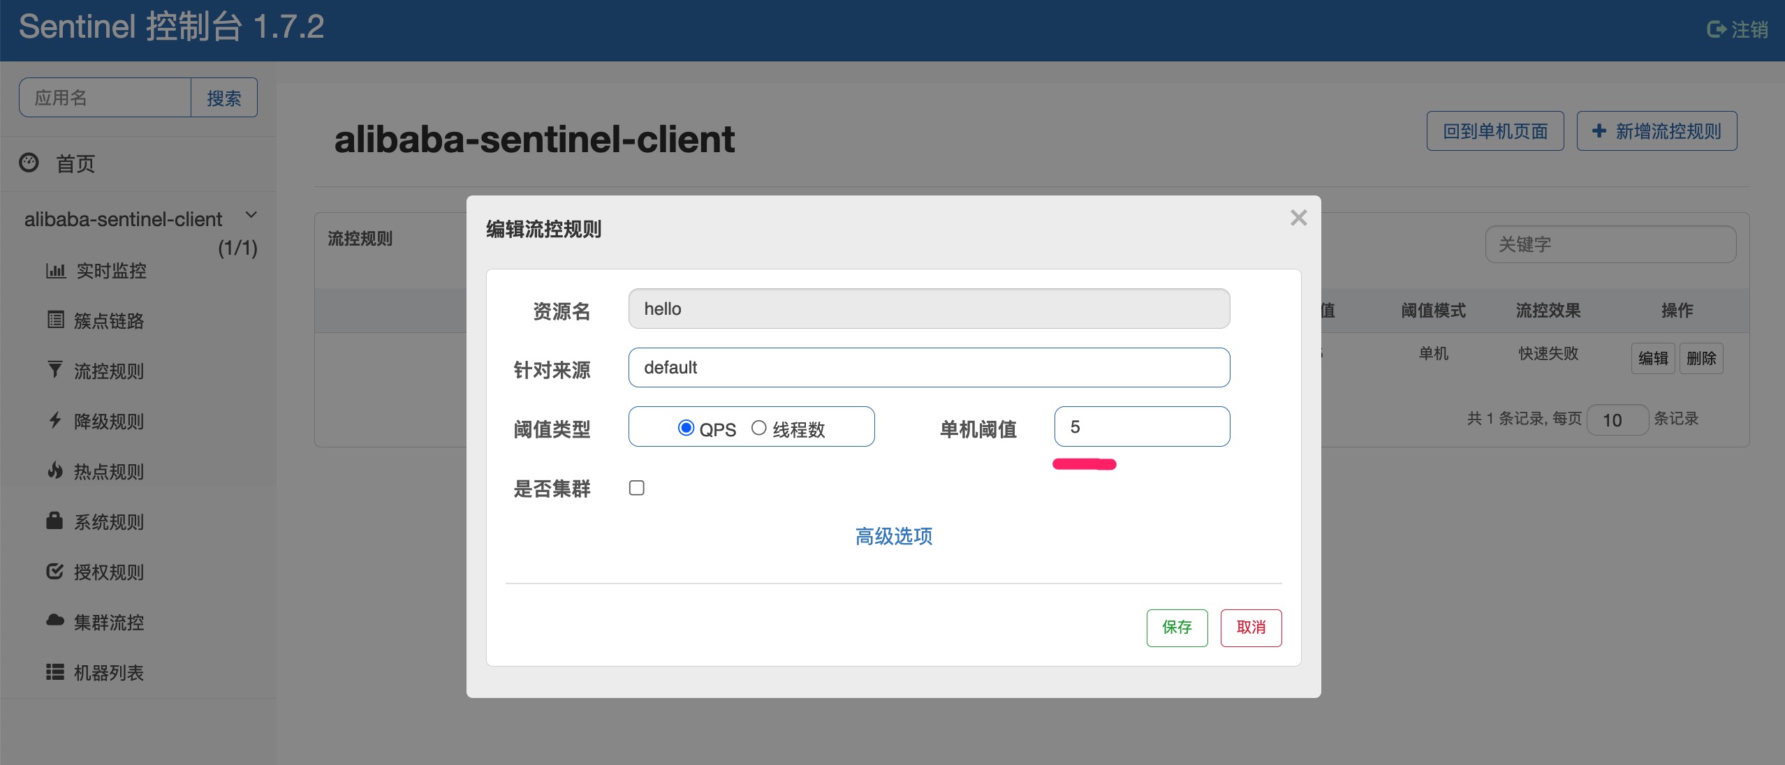Select the QPS threshold type radio
This screenshot has width=1785, height=765.
(x=686, y=428)
